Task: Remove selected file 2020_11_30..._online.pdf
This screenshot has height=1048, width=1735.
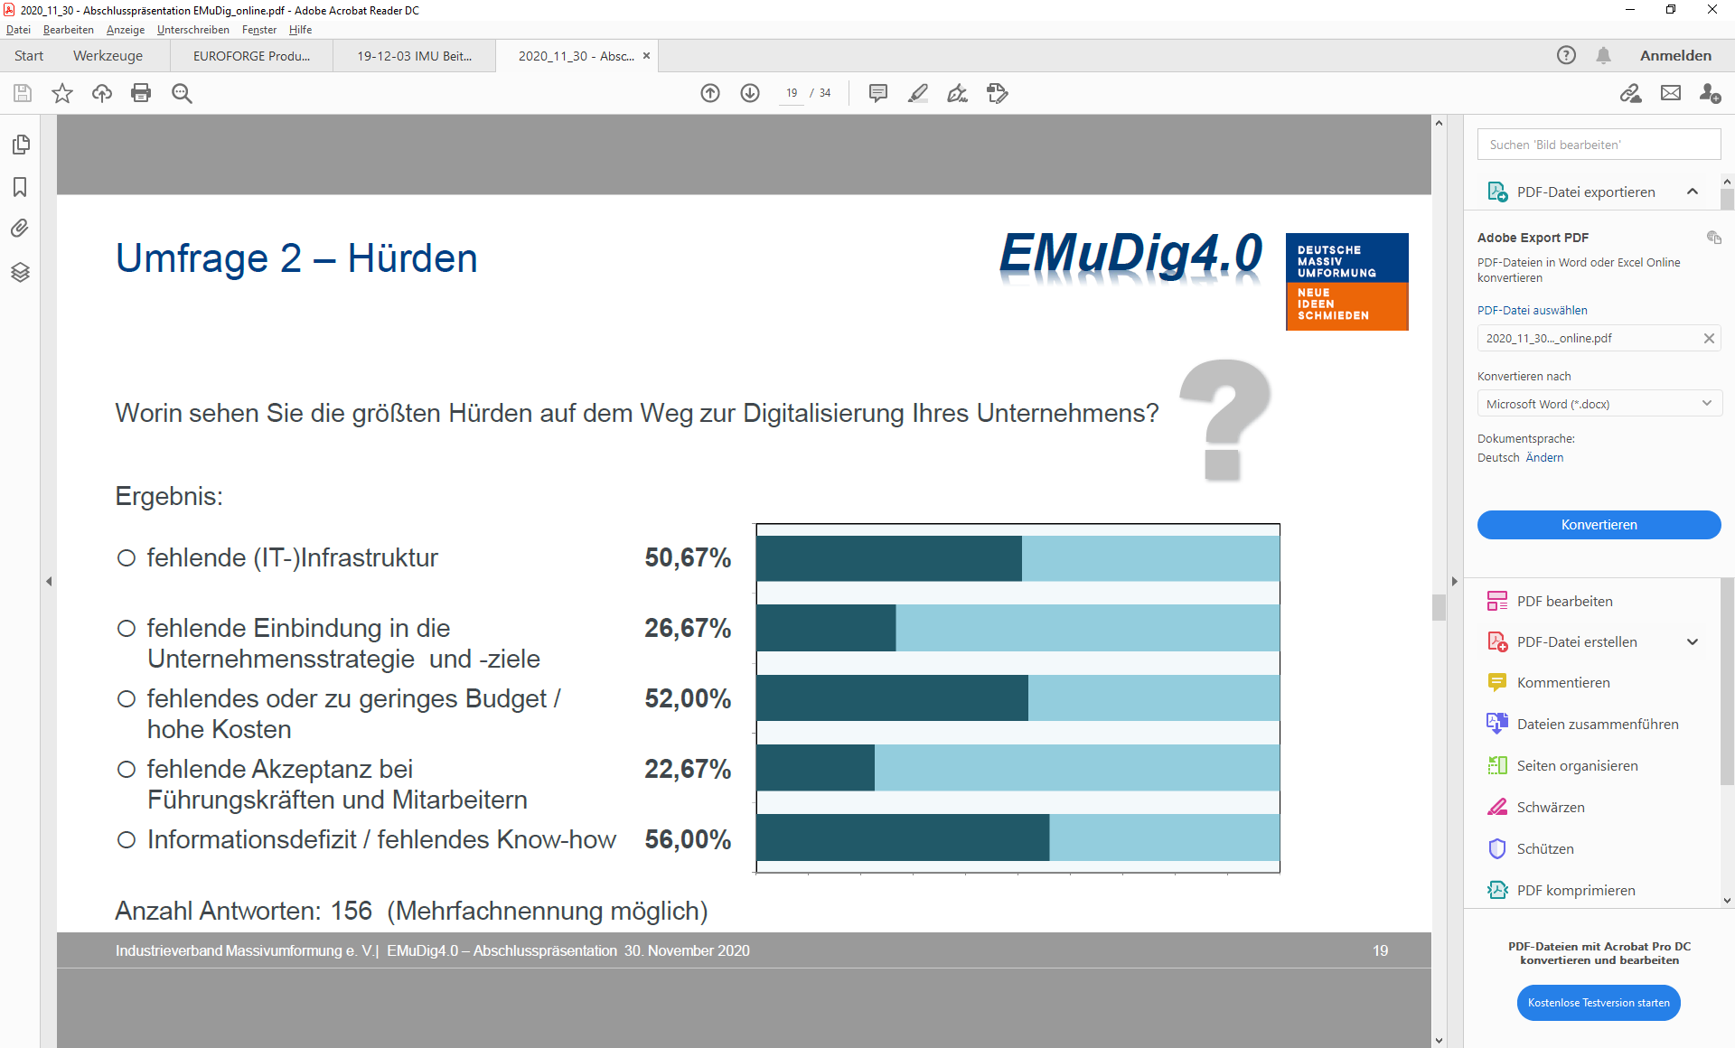Action: [1709, 338]
